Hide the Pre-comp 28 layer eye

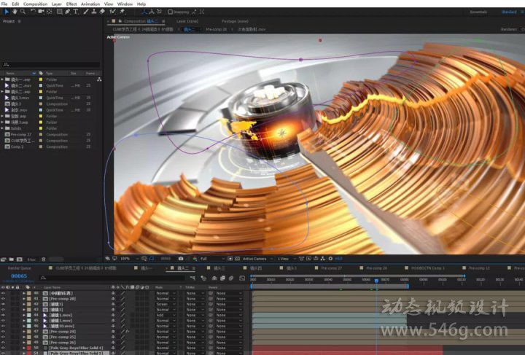(3, 298)
